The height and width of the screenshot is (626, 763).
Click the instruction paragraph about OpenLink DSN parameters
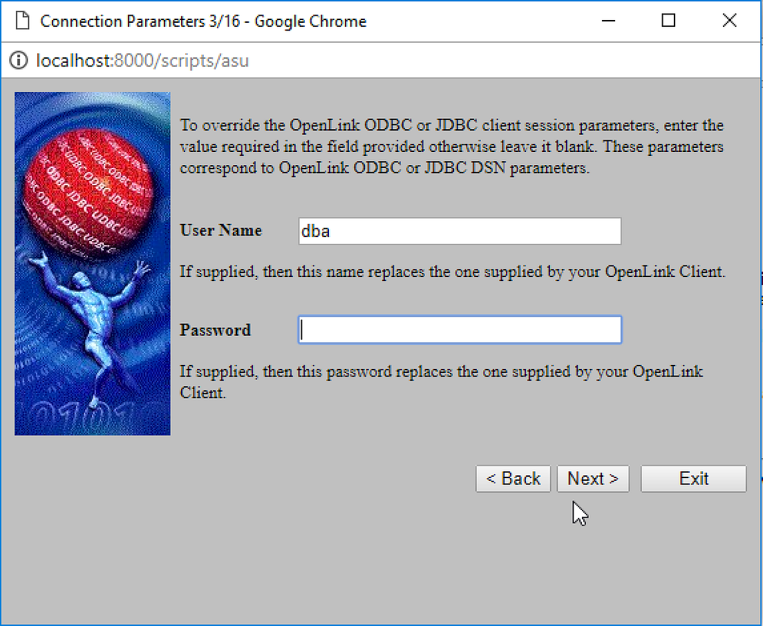click(449, 146)
